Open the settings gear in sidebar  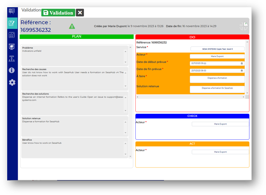[12, 82]
